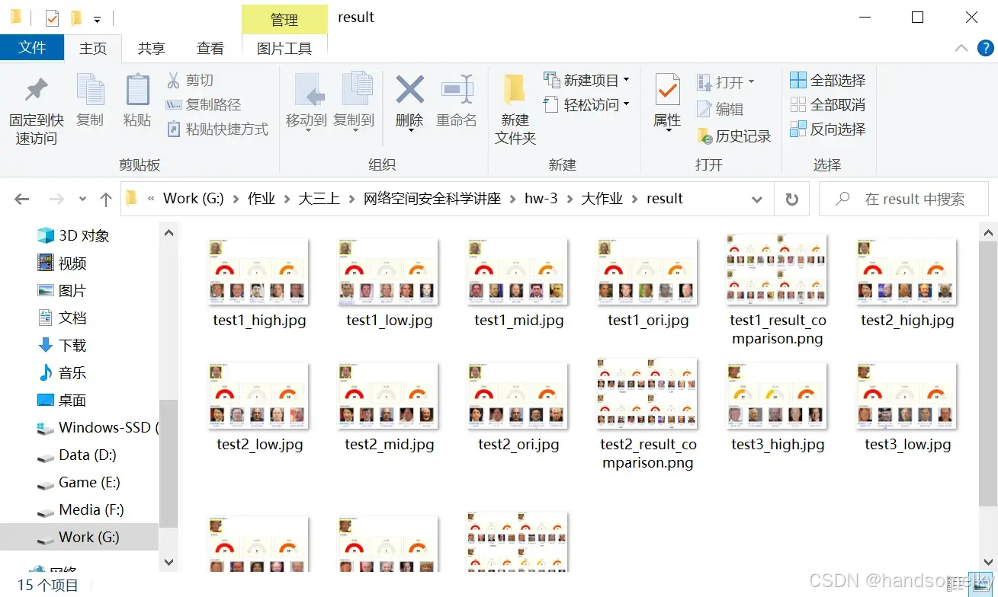The height and width of the screenshot is (597, 998).
Task: Create a folder with 新建文件夹
Action: 515,110
